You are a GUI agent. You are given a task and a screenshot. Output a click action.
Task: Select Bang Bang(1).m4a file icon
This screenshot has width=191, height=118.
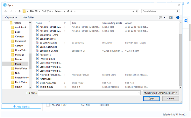point(37,35)
